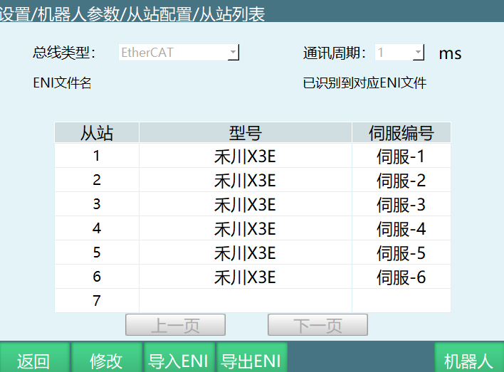Click the 导入ENI button
504x372 pixels.
tap(179, 358)
